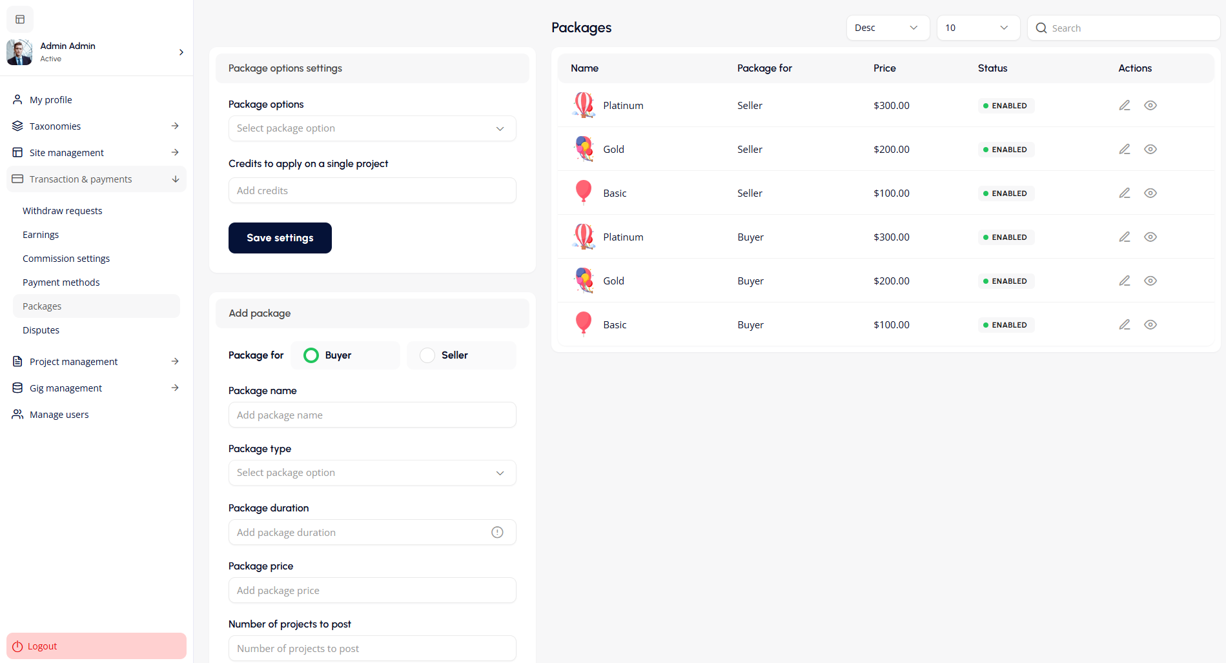Click the Add package name input field
Image resolution: width=1226 pixels, height=663 pixels.
372,415
